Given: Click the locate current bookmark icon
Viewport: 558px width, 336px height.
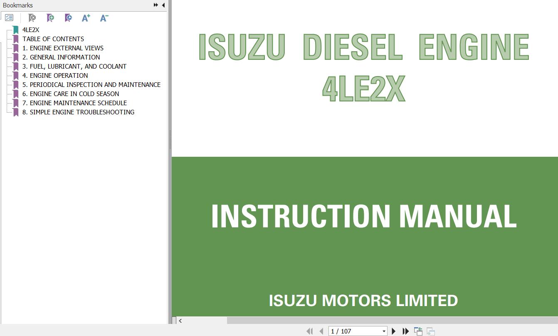Looking at the screenshot, I should [68, 18].
